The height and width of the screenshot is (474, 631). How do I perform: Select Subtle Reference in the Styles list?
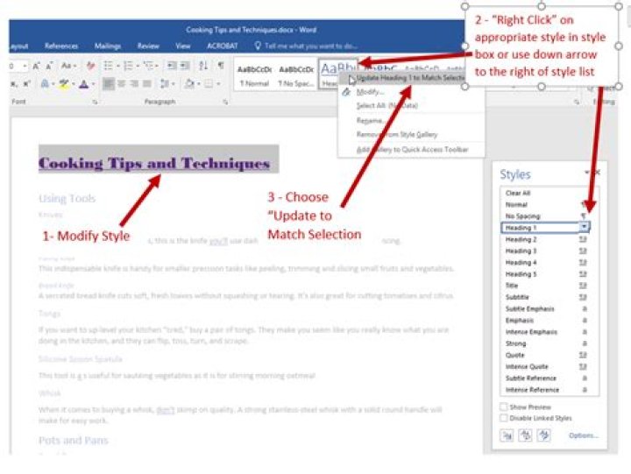[x=546, y=378]
